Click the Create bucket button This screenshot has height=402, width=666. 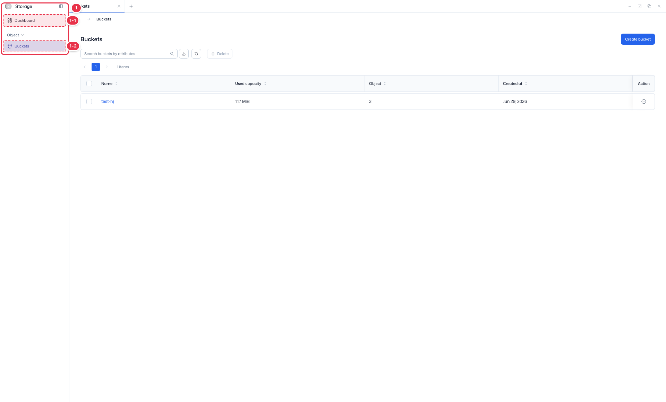(x=638, y=39)
